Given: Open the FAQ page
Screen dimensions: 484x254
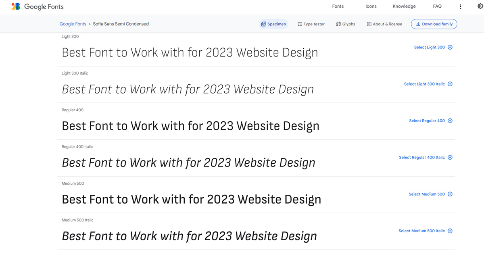Looking at the screenshot, I should pos(437,6).
